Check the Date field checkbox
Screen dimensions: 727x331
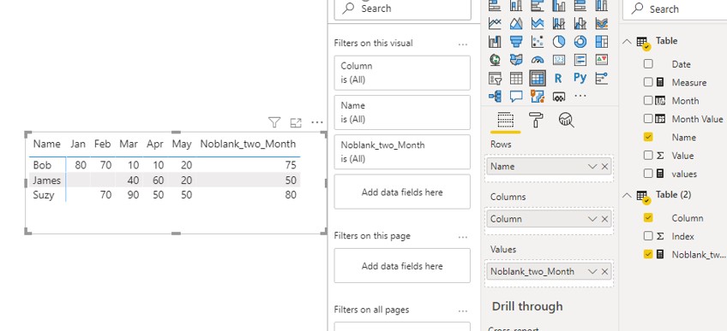coord(648,64)
